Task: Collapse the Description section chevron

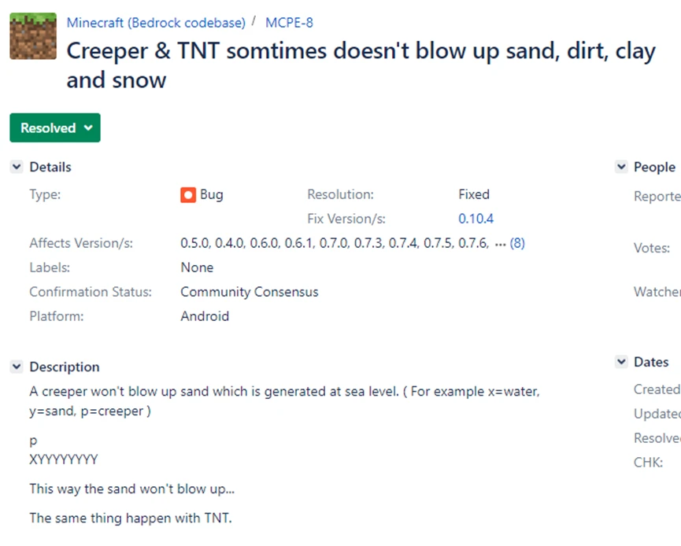Action: pos(17,367)
